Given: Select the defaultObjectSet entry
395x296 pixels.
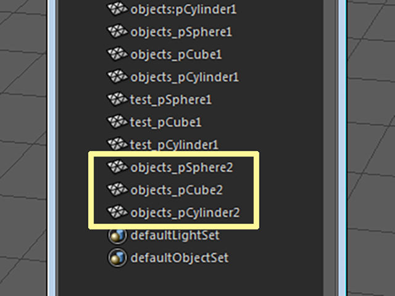Looking at the screenshot, I should pyautogui.click(x=180, y=258).
